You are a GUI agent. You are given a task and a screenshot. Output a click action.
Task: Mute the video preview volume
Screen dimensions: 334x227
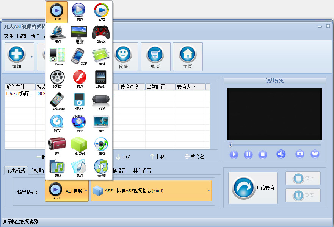coord(281,154)
